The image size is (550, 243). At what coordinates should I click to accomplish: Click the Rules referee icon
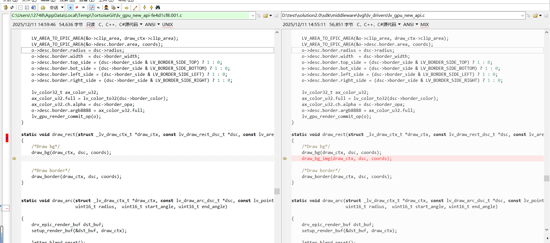pos(106,7)
